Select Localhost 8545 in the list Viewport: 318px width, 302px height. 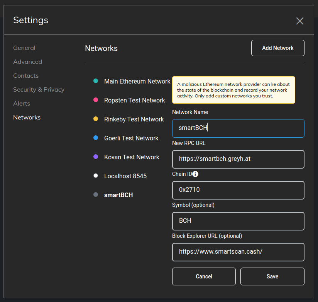pyautogui.click(x=125, y=176)
